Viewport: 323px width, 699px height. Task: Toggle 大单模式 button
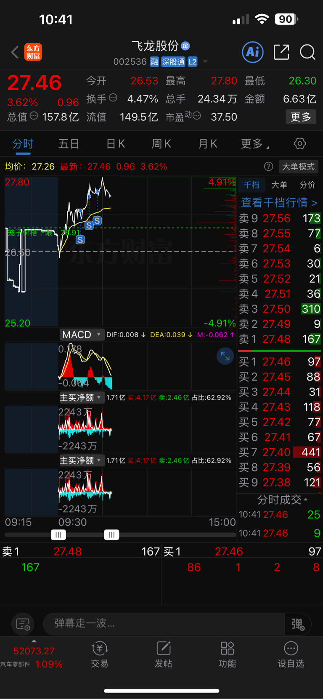pos(298,167)
